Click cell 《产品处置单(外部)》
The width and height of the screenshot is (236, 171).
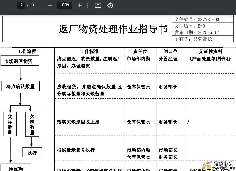click(x=210, y=59)
